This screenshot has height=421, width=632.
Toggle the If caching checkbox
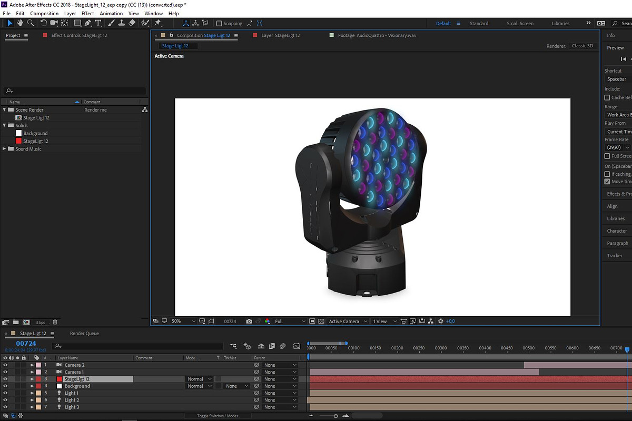point(607,174)
